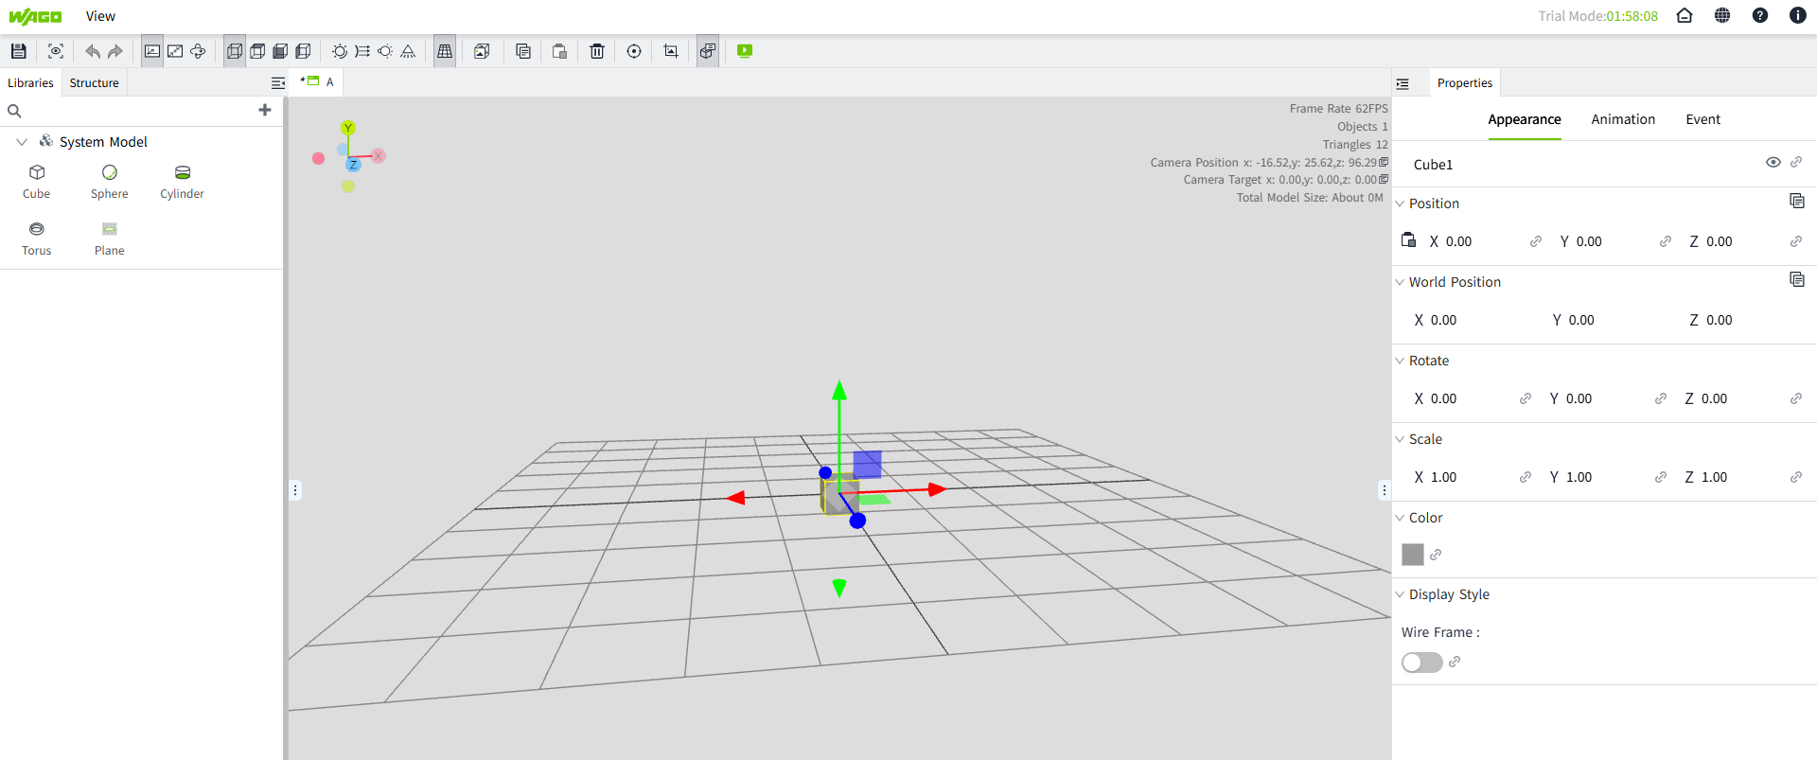Open the View menu
The width and height of the screenshot is (1817, 760).
click(100, 16)
